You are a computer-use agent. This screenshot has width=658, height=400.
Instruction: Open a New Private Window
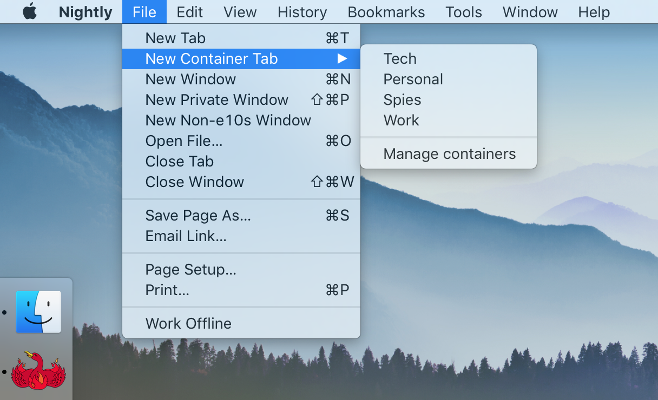[x=241, y=99]
